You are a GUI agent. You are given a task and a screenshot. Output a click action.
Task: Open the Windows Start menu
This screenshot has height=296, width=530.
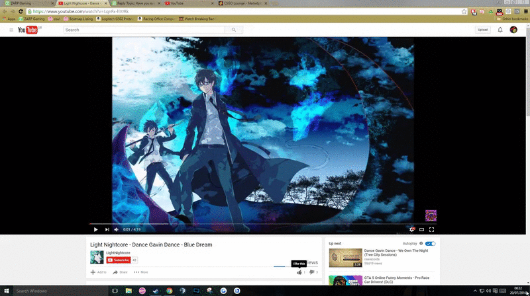pos(7,291)
